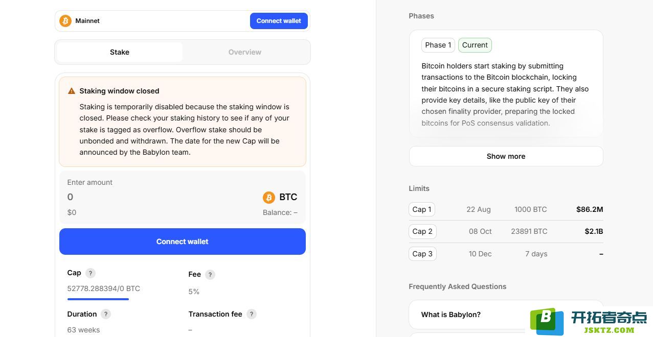This screenshot has height=337, width=653.
Task: Select the Cap 1 limit badge
Action: (x=422, y=209)
